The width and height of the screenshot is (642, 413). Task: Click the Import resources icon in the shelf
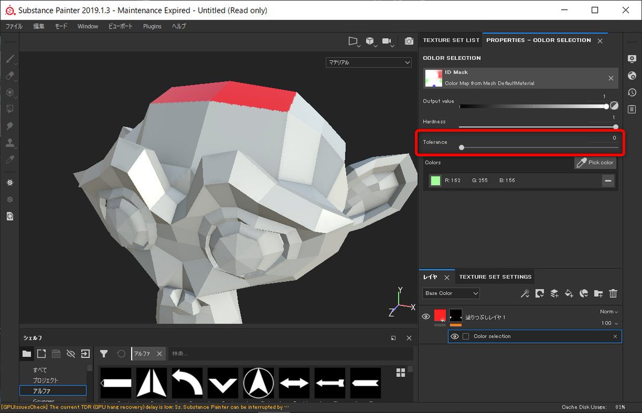point(86,354)
